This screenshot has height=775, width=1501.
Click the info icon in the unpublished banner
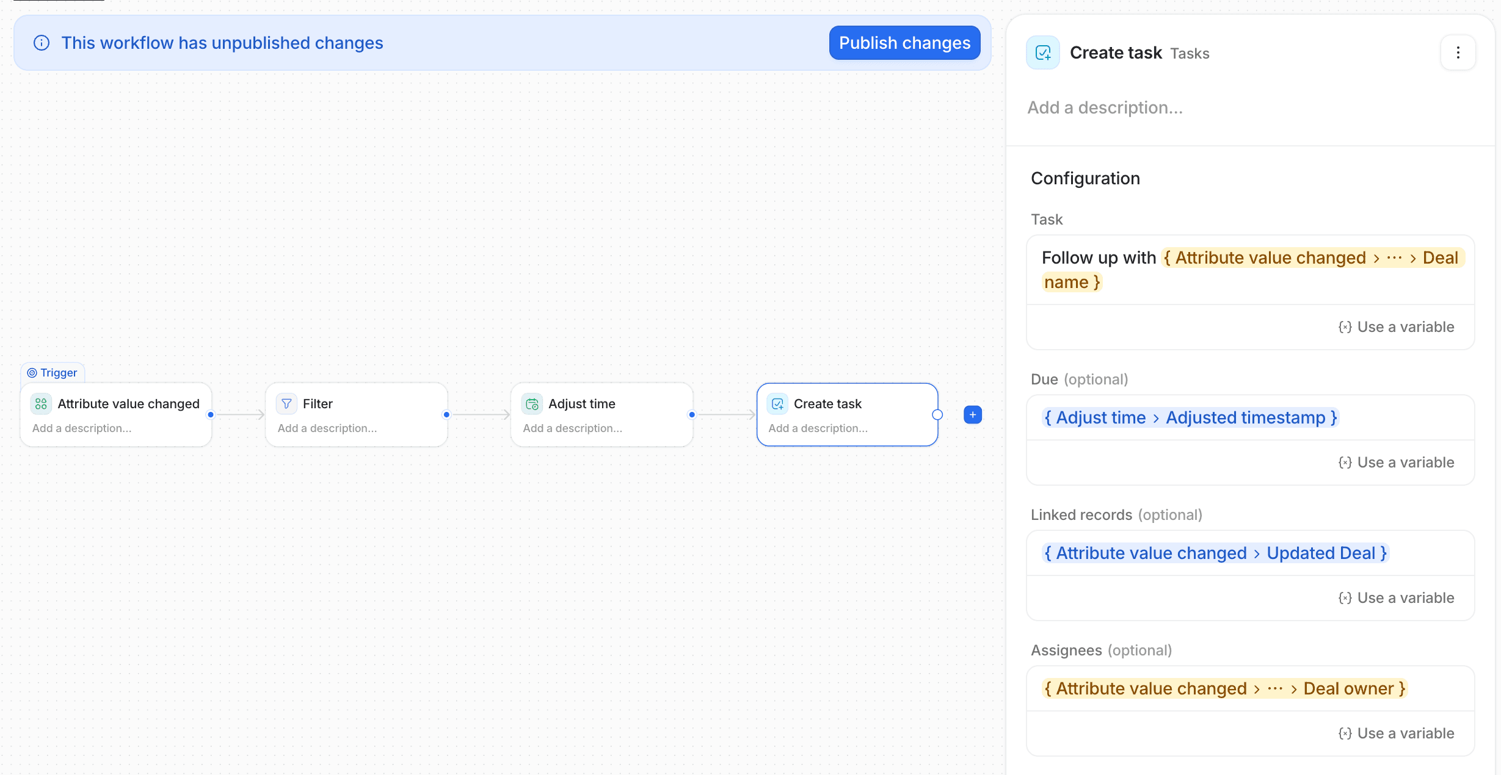click(x=42, y=43)
